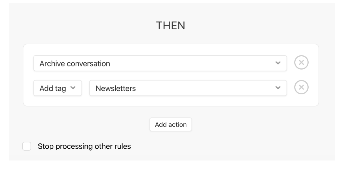Expand the Add tag action type dropdown

(x=58, y=88)
